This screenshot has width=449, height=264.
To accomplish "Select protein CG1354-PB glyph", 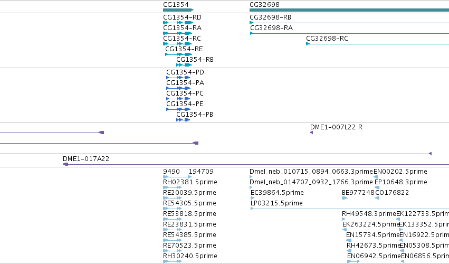I will click(x=183, y=120).
